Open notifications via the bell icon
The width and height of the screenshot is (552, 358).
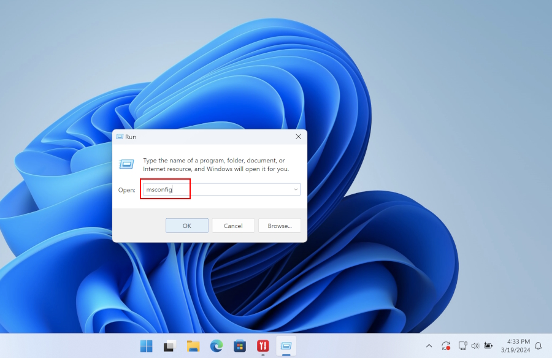point(539,346)
